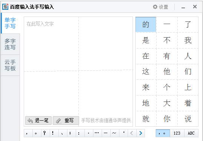
Task: Choose candidate character 这
Action: point(146,72)
